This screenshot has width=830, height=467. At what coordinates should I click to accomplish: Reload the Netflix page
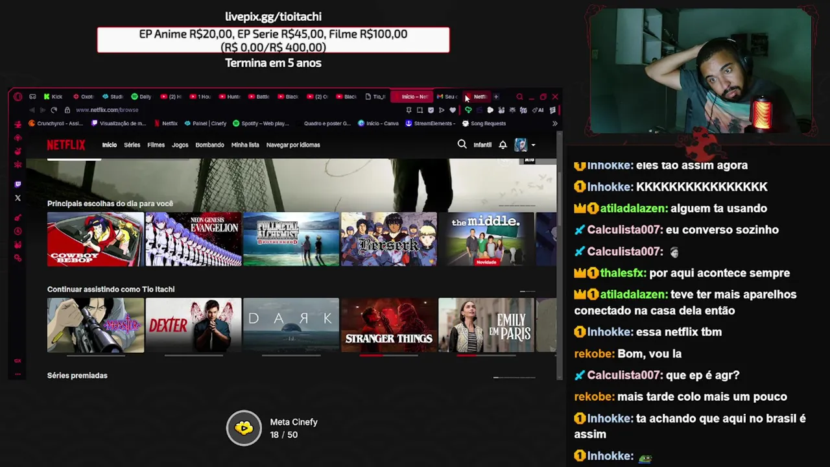point(54,110)
